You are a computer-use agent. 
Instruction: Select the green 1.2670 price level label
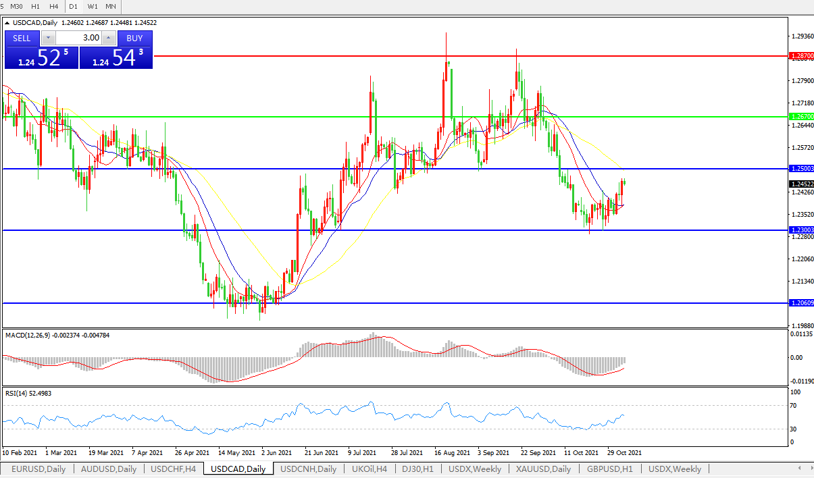click(x=801, y=117)
